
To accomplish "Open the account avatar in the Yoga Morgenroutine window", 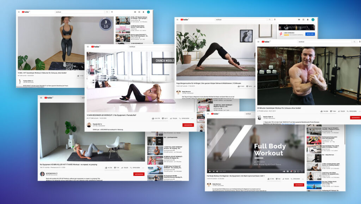I will pos(313,20).
